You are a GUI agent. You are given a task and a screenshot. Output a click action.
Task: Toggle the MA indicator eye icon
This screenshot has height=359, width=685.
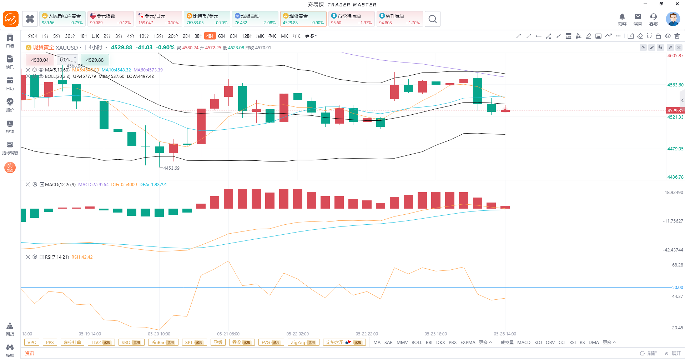click(x=41, y=70)
